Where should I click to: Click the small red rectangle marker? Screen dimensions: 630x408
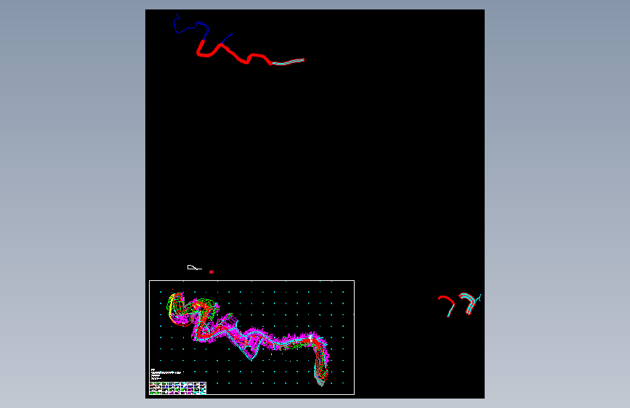coord(211,272)
